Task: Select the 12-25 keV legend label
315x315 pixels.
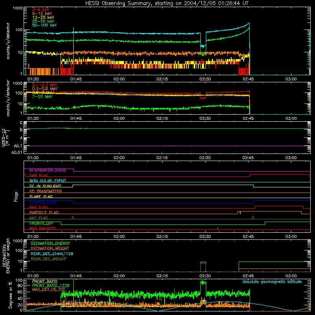Action: point(43,17)
